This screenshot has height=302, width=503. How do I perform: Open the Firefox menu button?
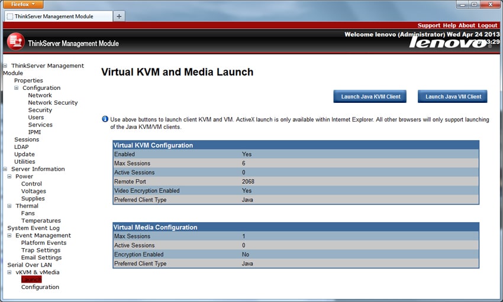coord(22,4)
